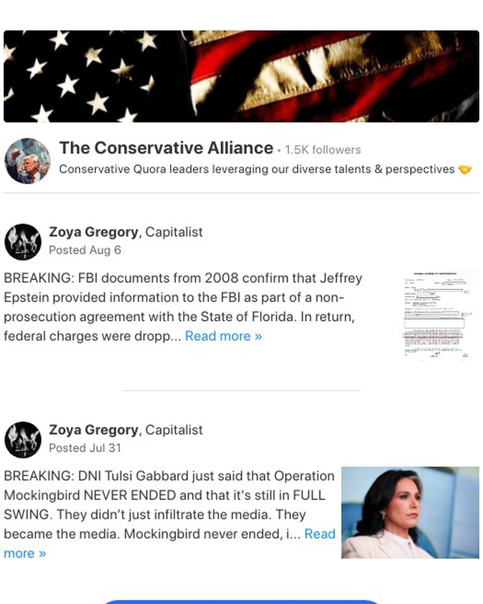Open Zoya Gregory's name on Jul 31 post
Image resolution: width=483 pixels, height=604 pixels.
coord(94,429)
